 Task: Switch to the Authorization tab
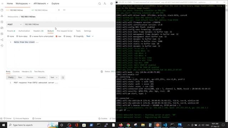[24, 31]
